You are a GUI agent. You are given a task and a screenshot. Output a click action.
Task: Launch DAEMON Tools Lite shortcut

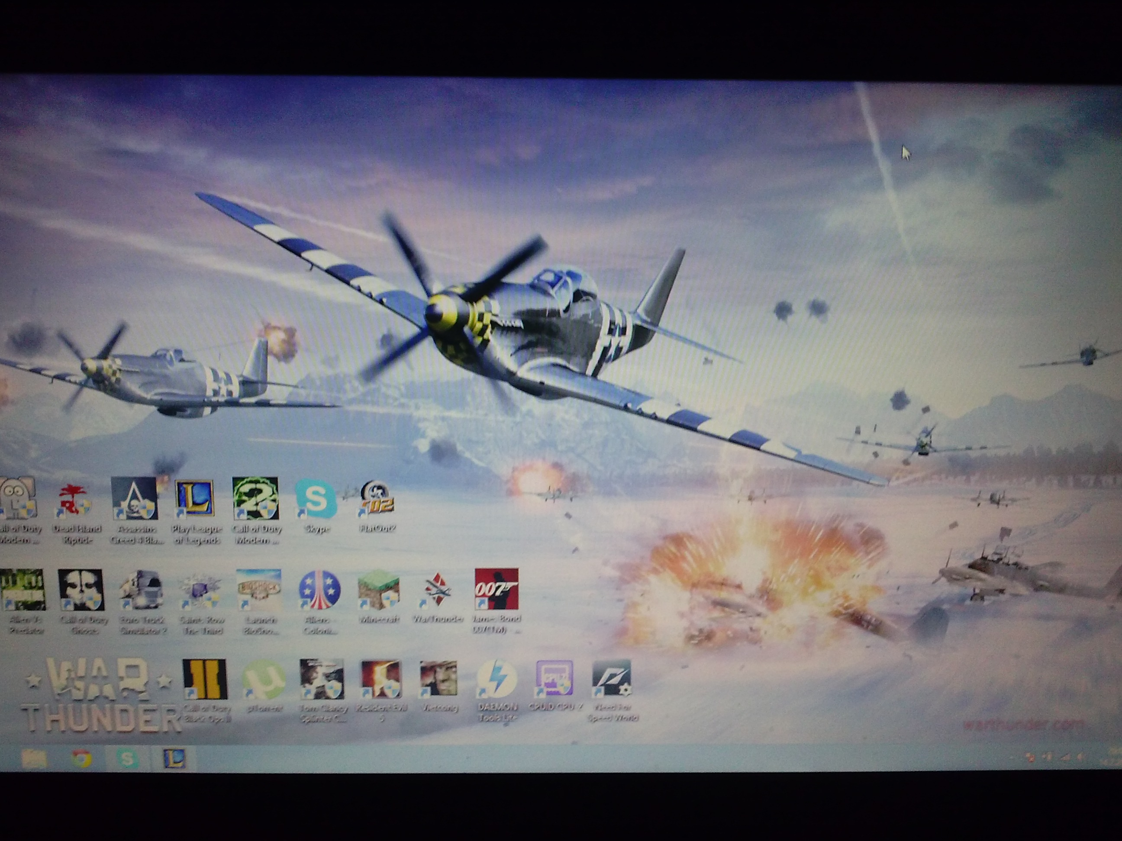(497, 680)
